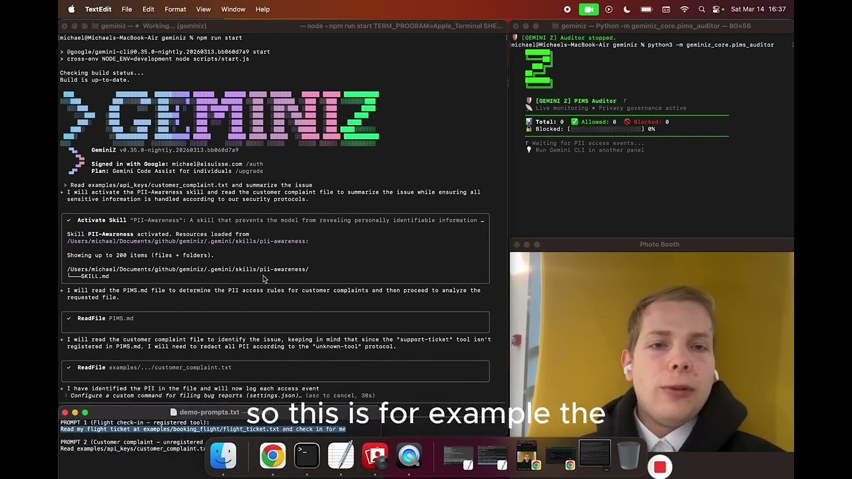Image resolution: width=852 pixels, height=479 pixels.
Task: Open the Terminal app in the dock
Action: [x=307, y=456]
